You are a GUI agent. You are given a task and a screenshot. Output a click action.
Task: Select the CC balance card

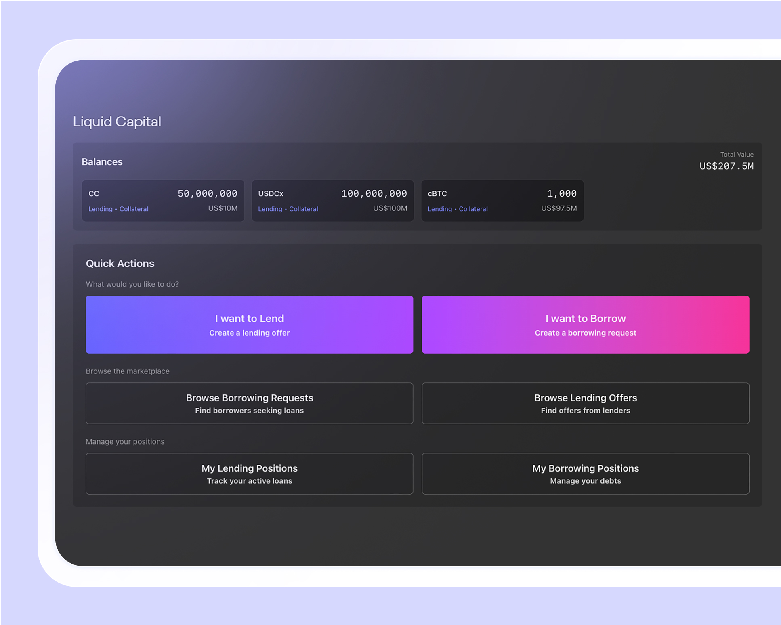pos(163,201)
